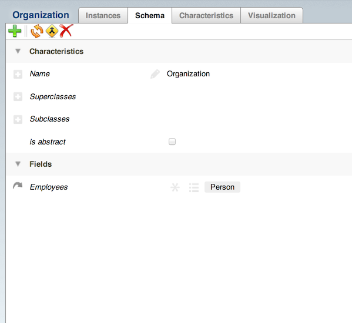The image size is (352, 323).
Task: Toggle the is abstract checkbox
Action: (172, 142)
